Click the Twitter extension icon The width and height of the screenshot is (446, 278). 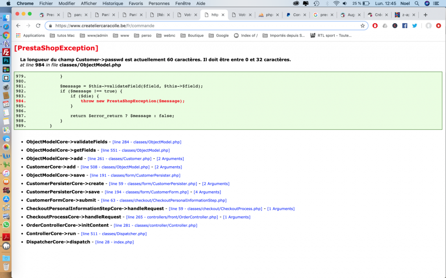[x=414, y=26]
